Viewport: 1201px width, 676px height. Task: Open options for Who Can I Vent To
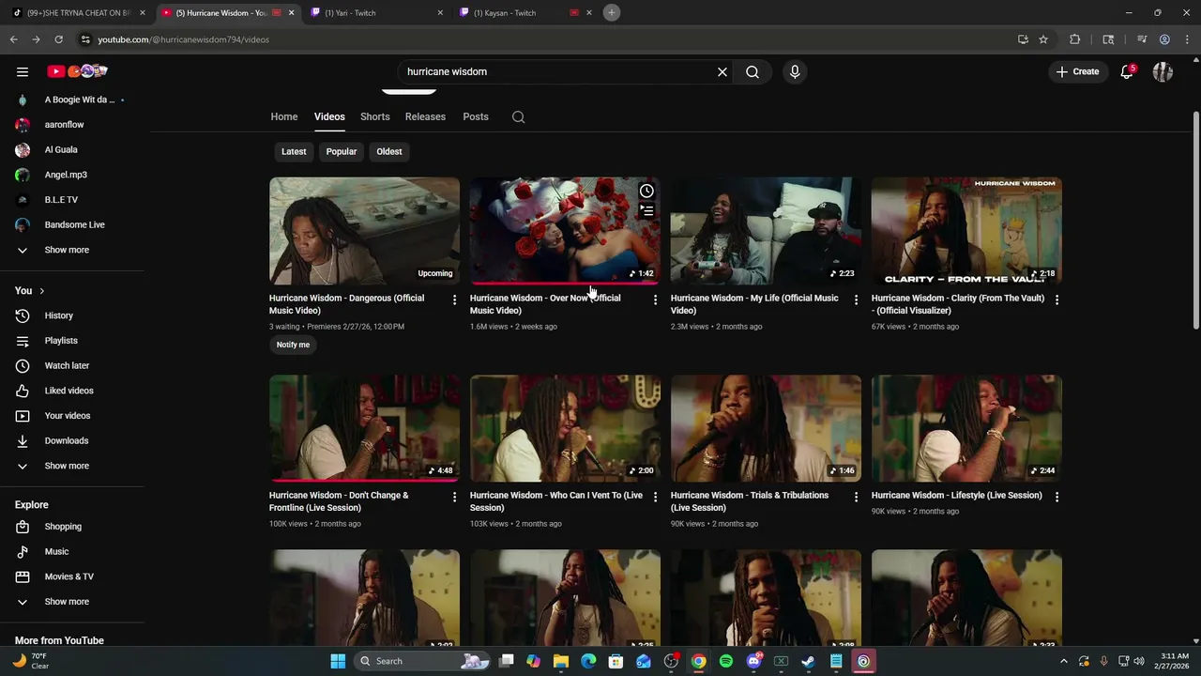[x=655, y=497]
